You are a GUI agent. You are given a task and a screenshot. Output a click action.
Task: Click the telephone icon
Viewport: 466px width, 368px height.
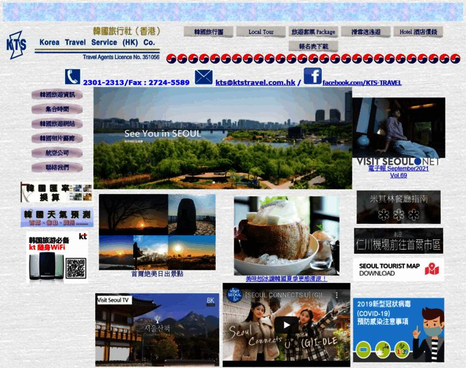click(x=72, y=77)
